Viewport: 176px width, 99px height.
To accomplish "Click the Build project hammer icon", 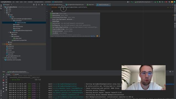I will (x=132, y=2).
